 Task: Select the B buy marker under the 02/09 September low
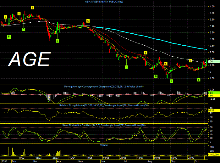point(172,81)
